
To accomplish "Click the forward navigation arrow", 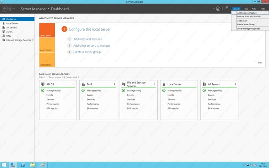I will (10, 9).
